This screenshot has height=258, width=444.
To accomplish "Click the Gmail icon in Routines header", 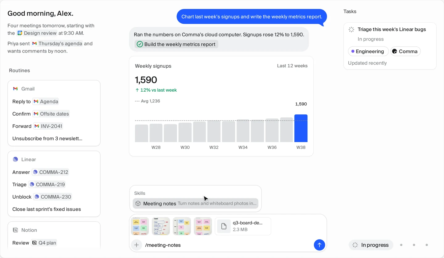I will coord(15,89).
